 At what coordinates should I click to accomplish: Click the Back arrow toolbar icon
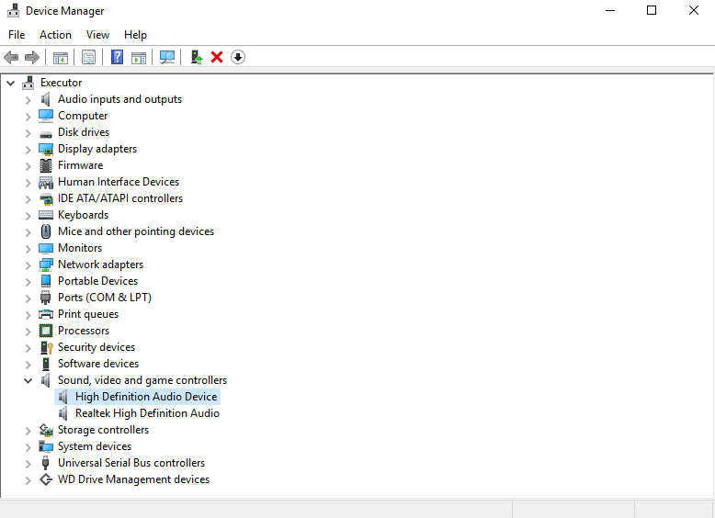tap(11, 58)
